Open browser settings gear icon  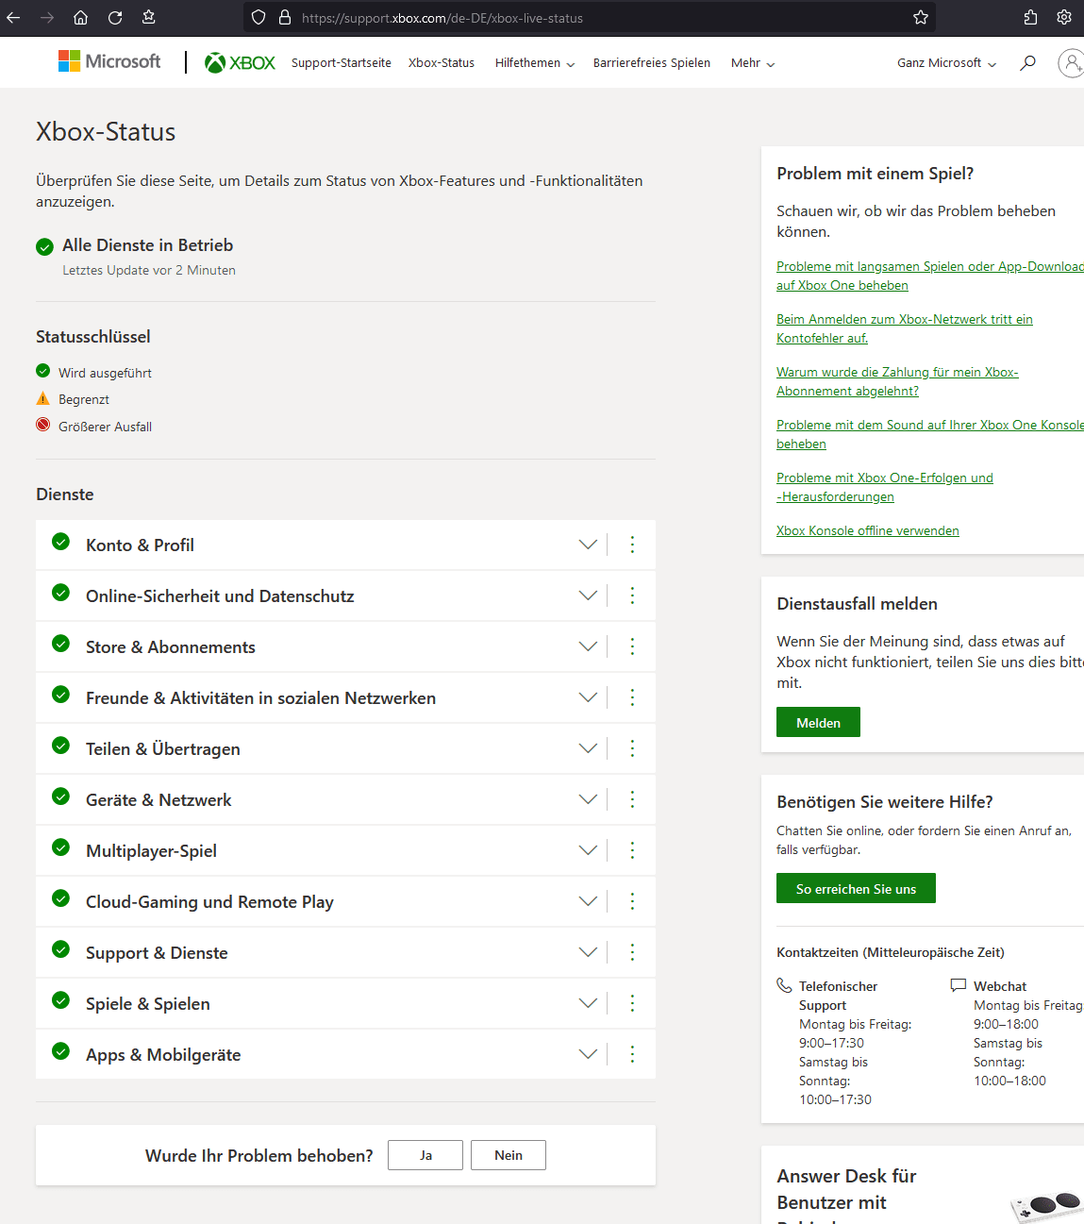click(1064, 17)
